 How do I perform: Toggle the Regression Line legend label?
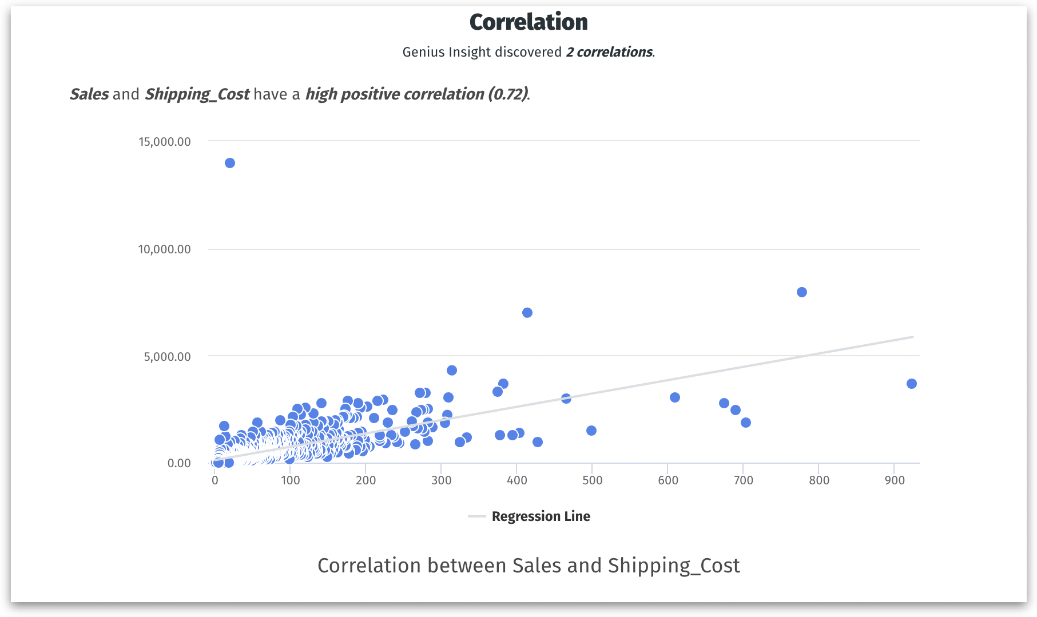(541, 516)
